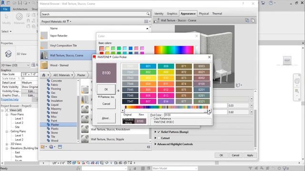This screenshot has width=305, height=171.
Task: Open the preview scene options icon below preview
Action: point(238,85)
